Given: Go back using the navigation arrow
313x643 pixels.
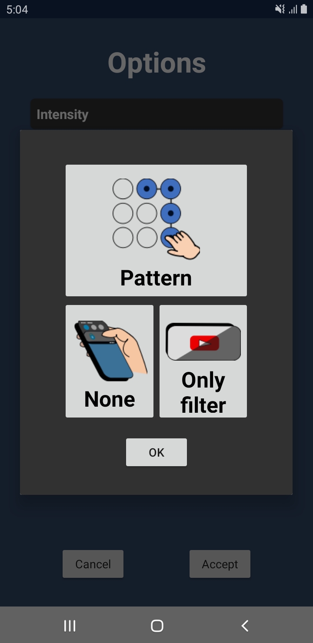Looking at the screenshot, I should (245, 626).
